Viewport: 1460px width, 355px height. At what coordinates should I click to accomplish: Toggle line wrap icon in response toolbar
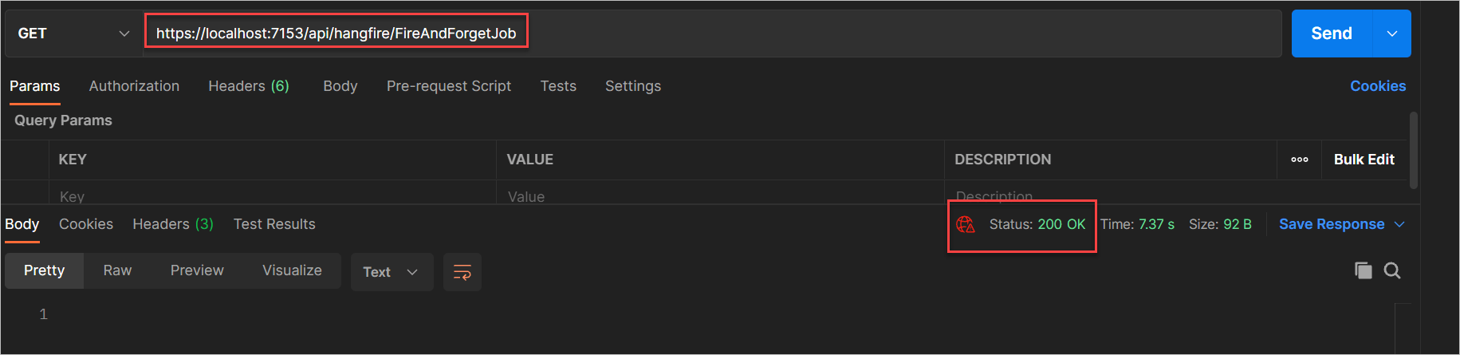[x=462, y=272]
